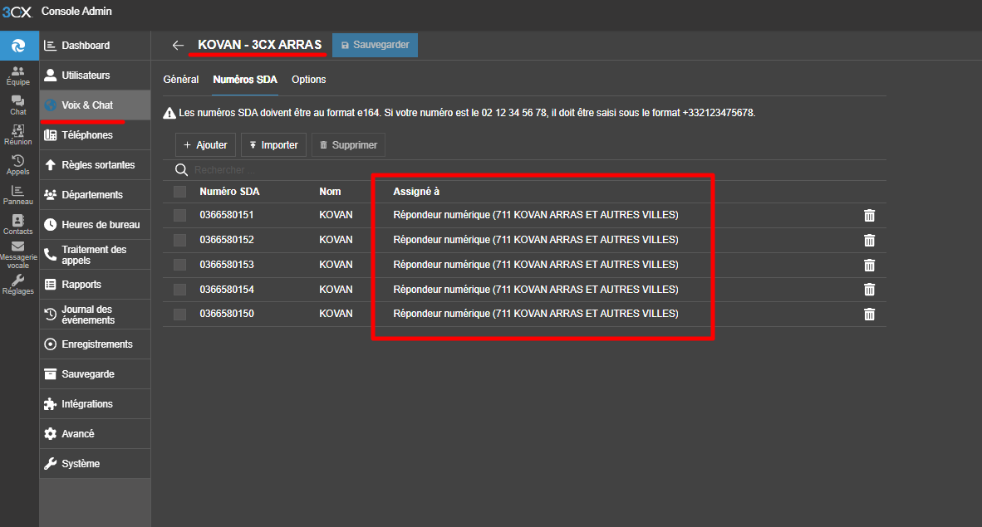
Task: Open the Dashboard menu item
Action: 96,46
